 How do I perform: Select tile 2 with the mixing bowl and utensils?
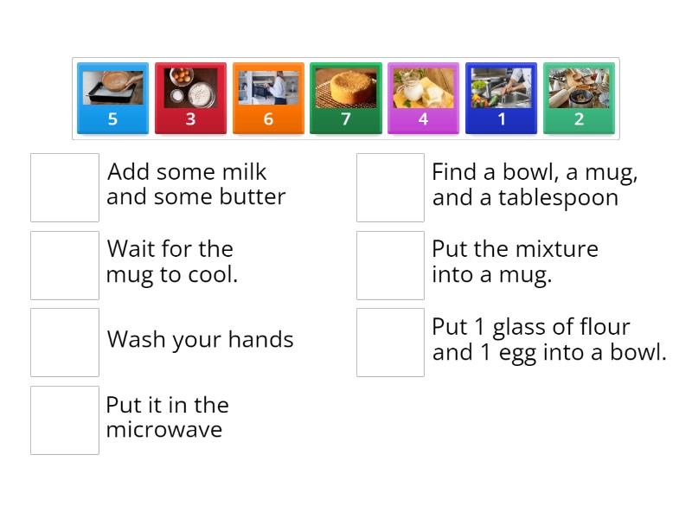[578, 95]
